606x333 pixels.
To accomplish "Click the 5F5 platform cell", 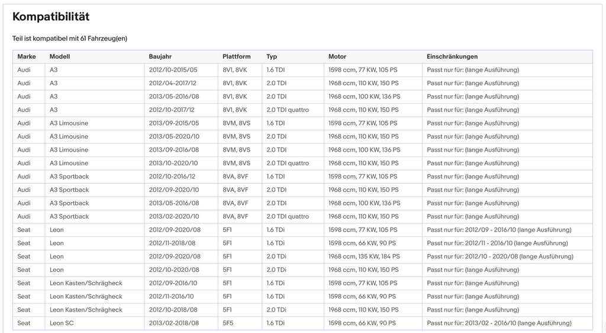I will [240, 323].
